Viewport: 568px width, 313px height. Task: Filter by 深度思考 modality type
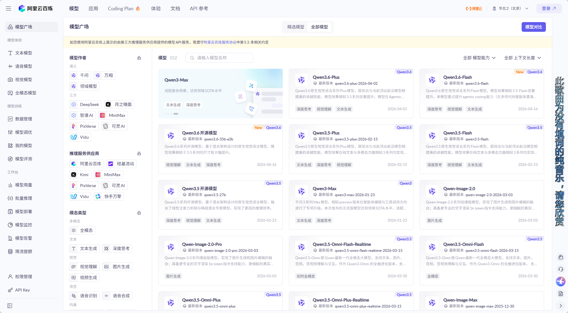pyautogui.click(x=117, y=249)
